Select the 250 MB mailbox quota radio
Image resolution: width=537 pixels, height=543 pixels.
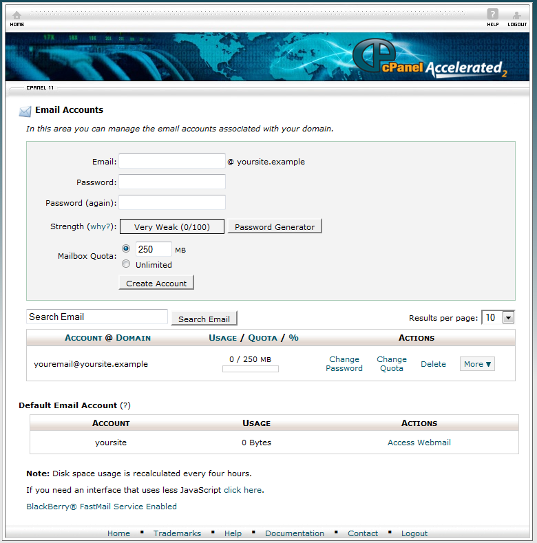coord(126,248)
